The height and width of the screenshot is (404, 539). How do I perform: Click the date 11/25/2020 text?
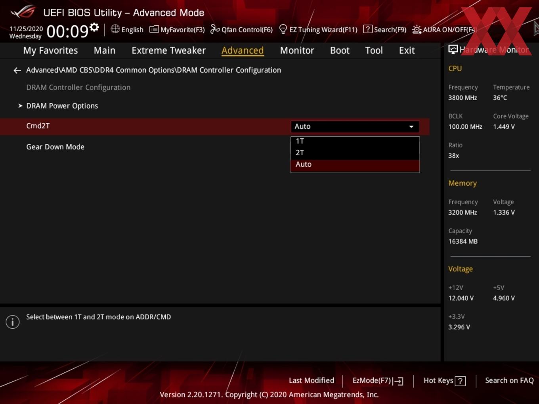pos(26,29)
